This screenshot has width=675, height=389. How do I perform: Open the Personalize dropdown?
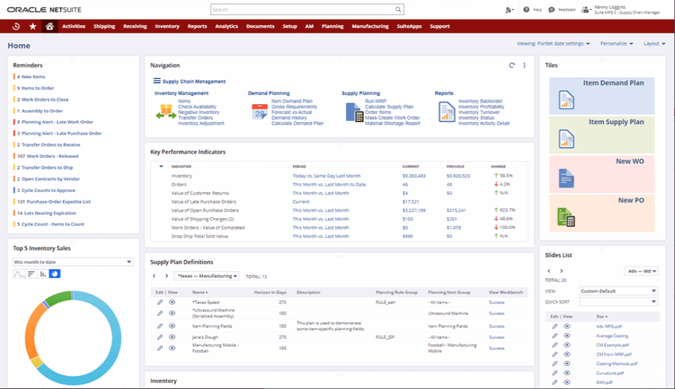(617, 43)
